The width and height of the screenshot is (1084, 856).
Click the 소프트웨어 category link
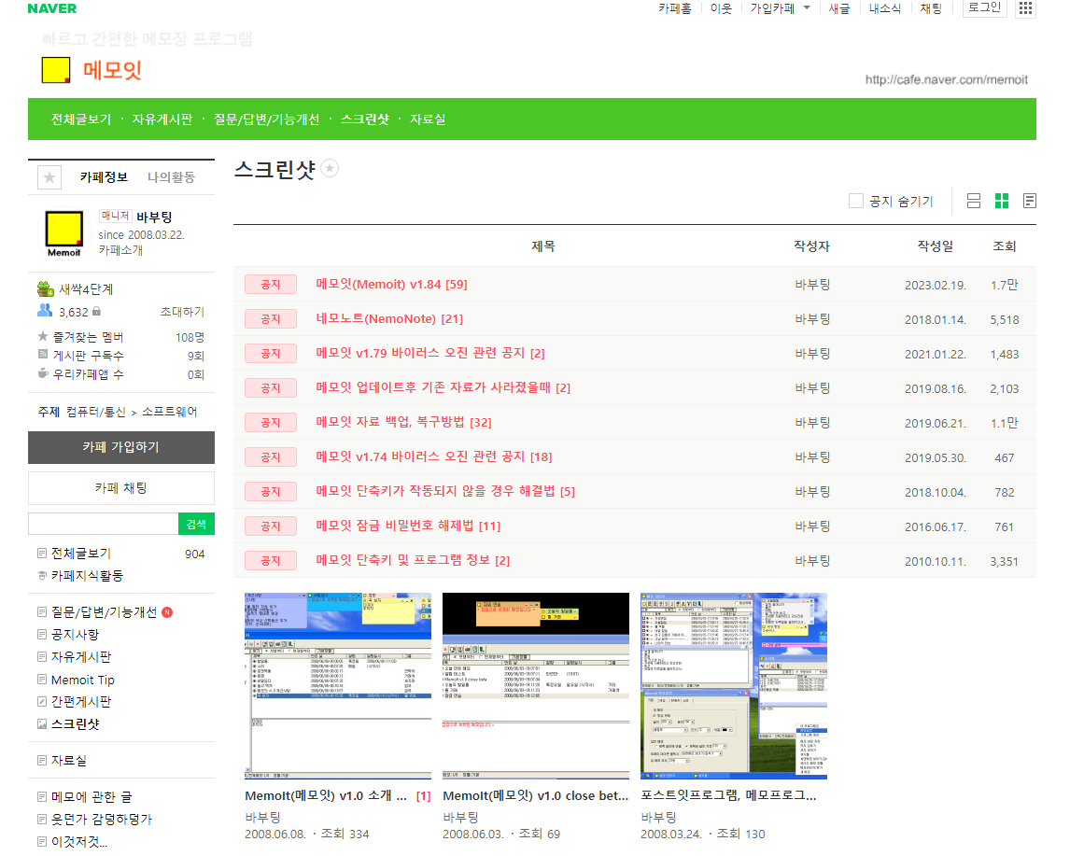[x=169, y=412]
